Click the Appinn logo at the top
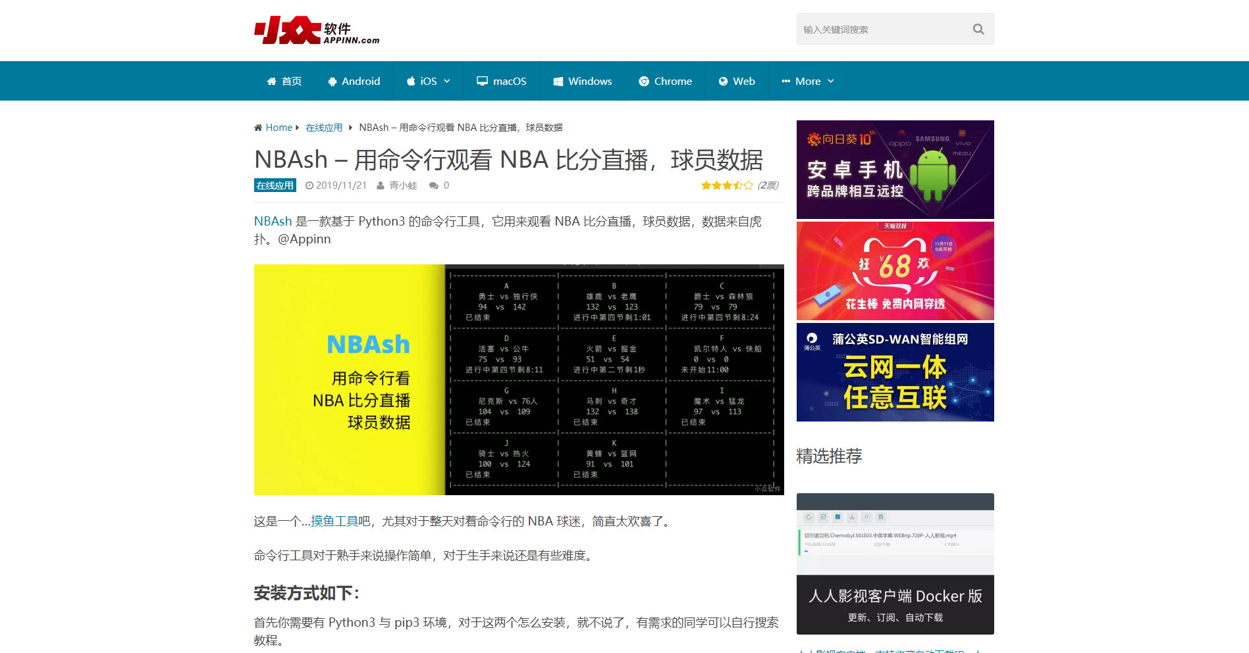The height and width of the screenshot is (653, 1249). tap(317, 30)
